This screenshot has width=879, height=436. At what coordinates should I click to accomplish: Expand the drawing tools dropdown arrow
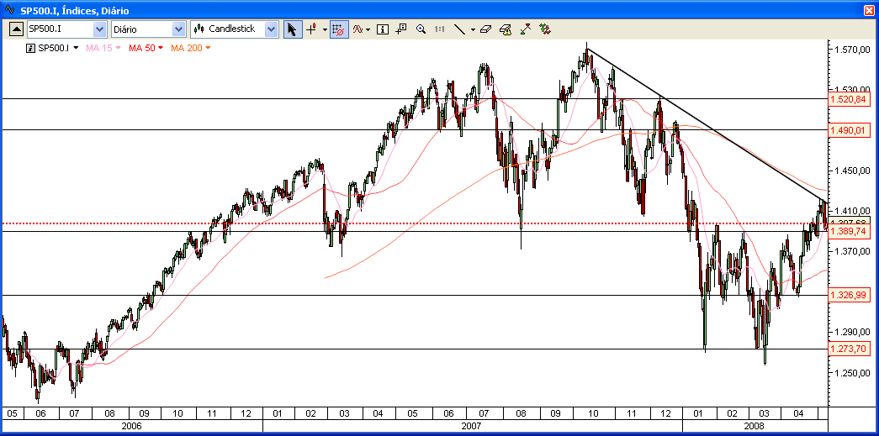pyautogui.click(x=473, y=29)
